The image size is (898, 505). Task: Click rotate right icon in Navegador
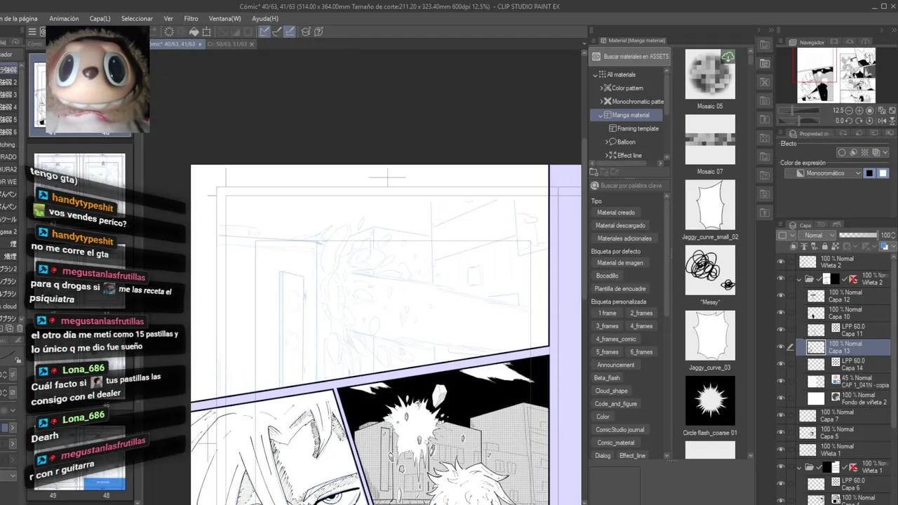click(859, 121)
